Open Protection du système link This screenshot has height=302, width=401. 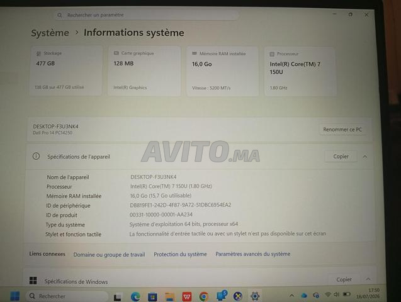click(x=180, y=254)
